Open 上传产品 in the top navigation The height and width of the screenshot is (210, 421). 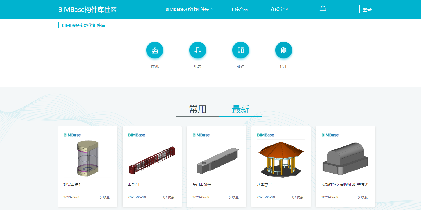tap(239, 9)
